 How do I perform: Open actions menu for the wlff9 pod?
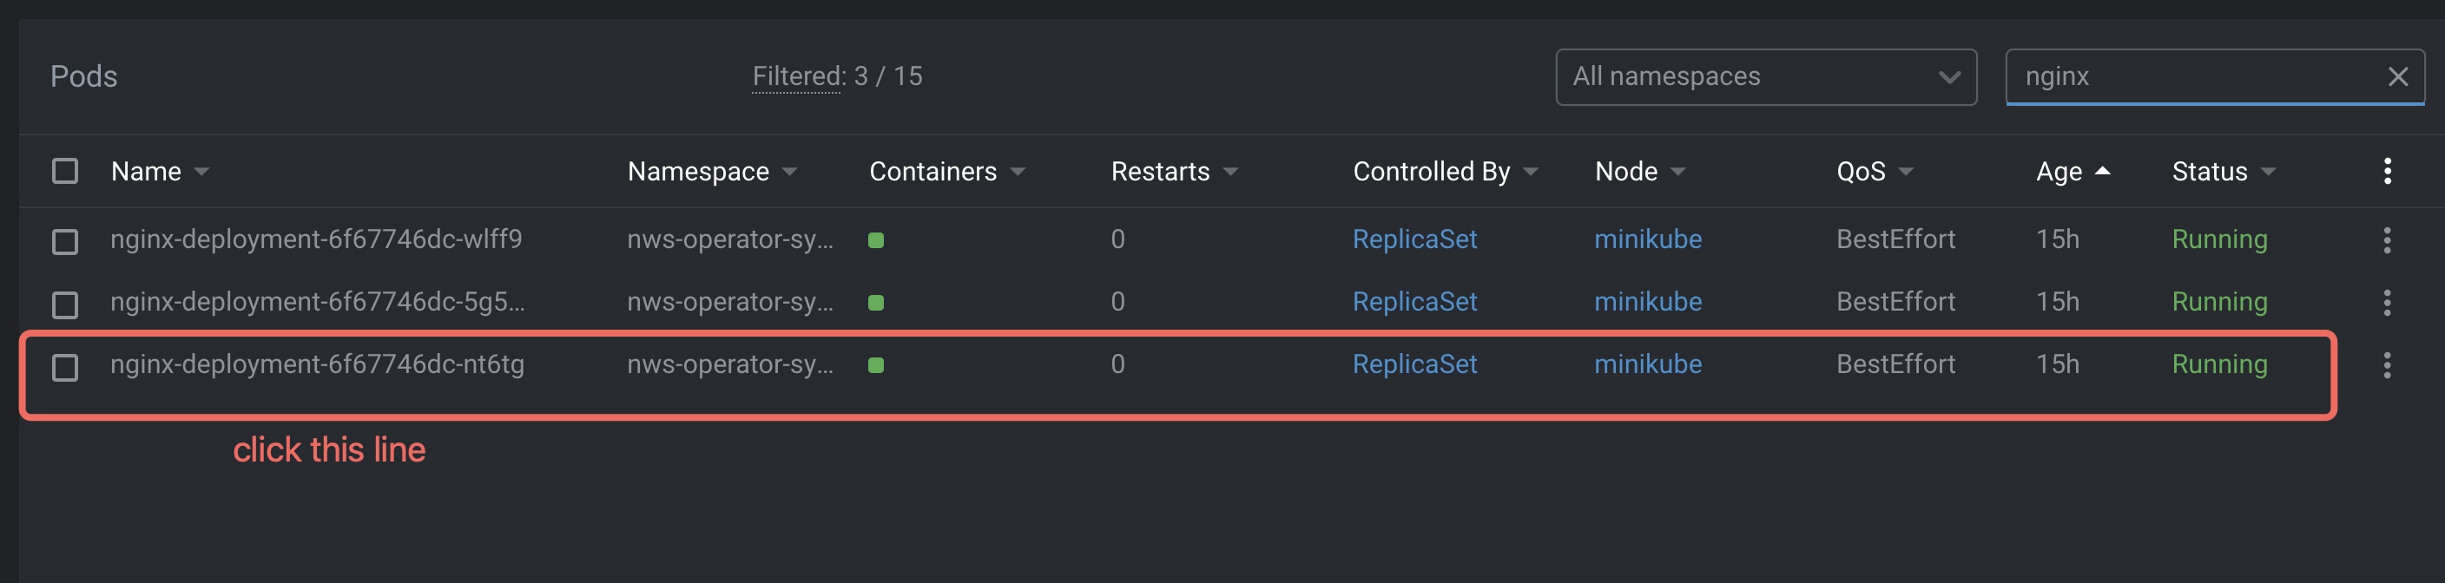(x=2386, y=239)
